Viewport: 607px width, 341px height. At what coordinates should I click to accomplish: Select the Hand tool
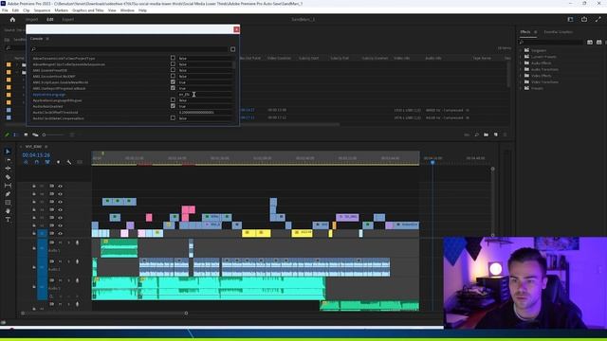tap(8, 211)
